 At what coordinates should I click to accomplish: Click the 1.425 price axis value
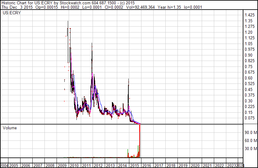tap(250, 15)
